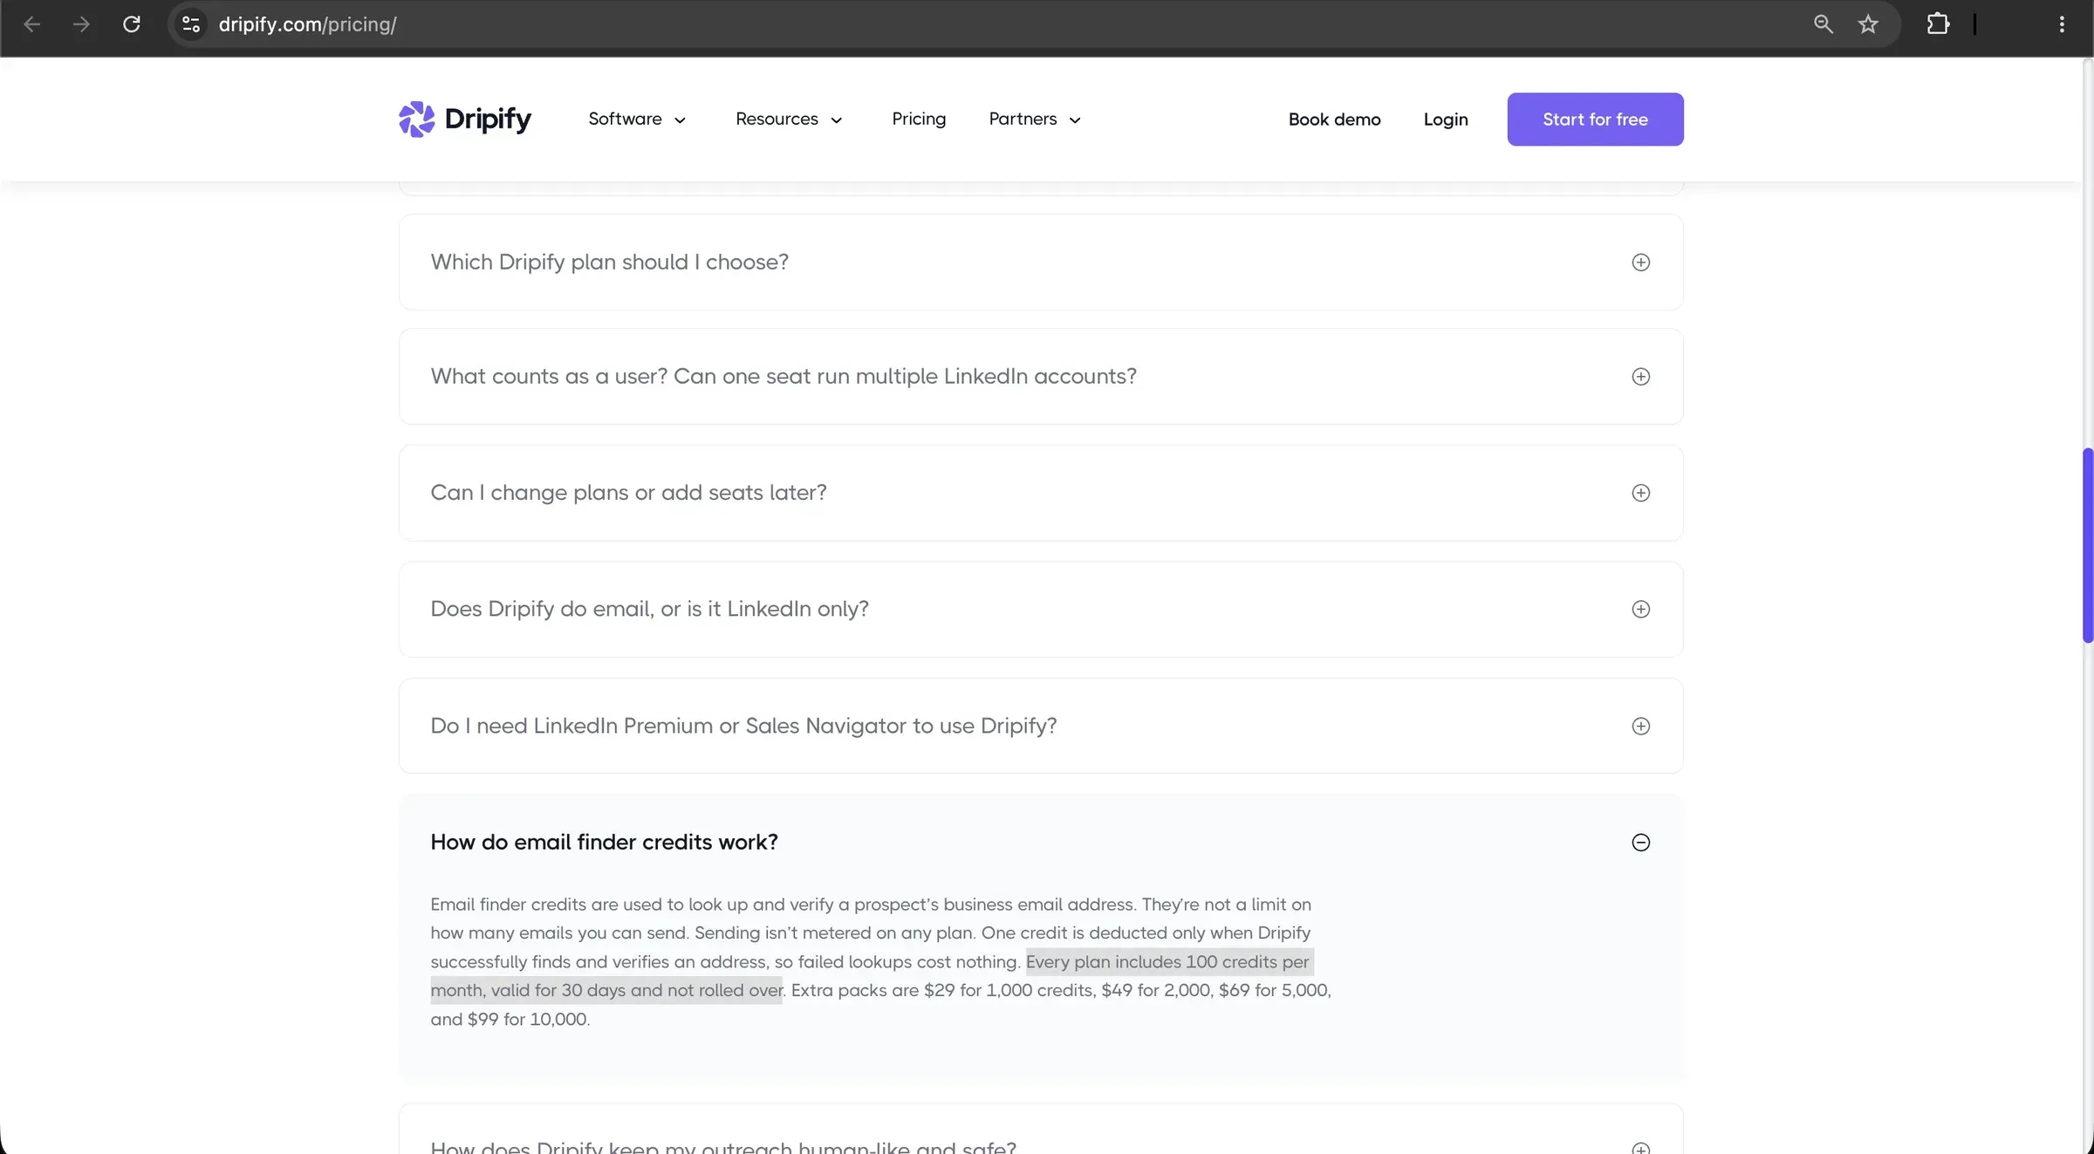Screen dimensions: 2094x1154
Task: Go forward with the browser forward arrow
Action: coord(81,24)
